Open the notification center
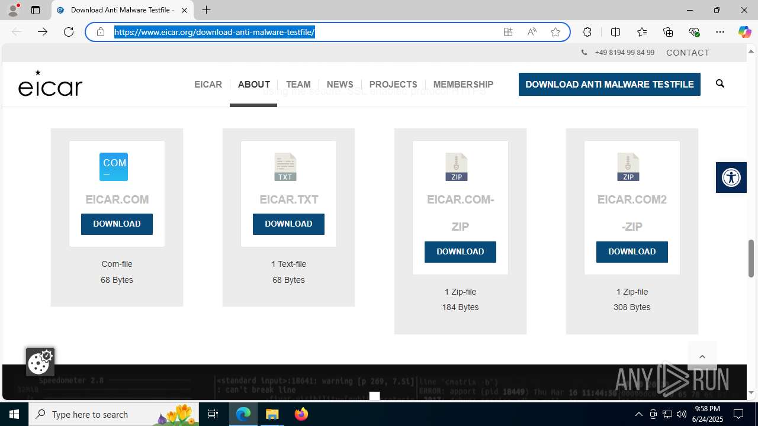The image size is (758, 426). point(738,414)
